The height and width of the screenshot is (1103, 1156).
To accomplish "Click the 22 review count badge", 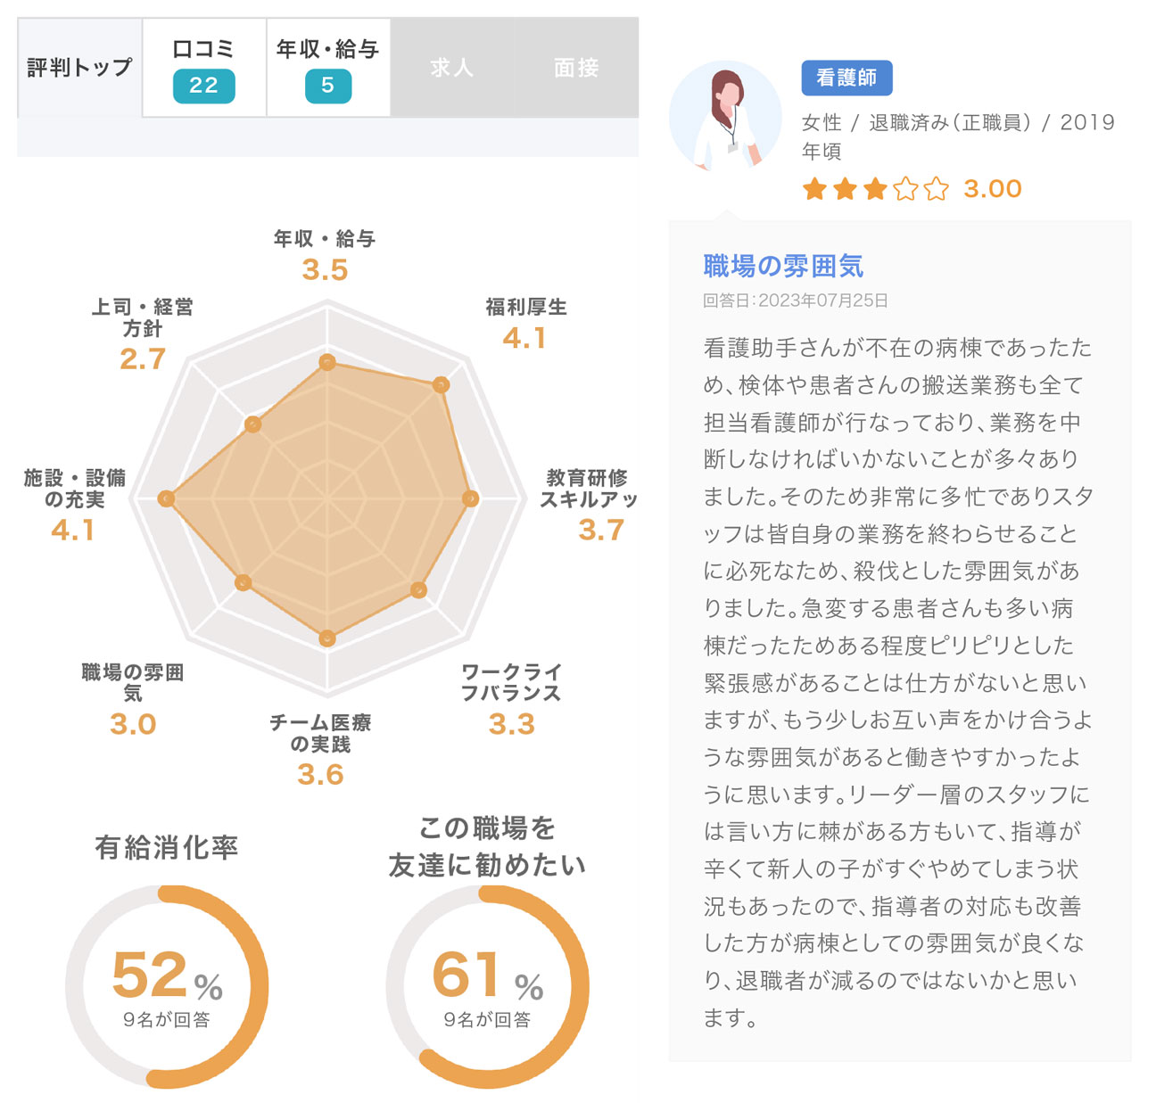I will (203, 86).
